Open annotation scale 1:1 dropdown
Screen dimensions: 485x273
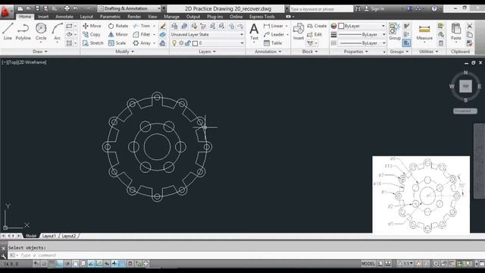[x=406, y=264]
